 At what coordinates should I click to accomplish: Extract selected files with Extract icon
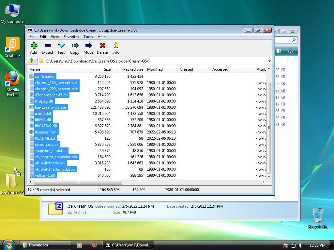[x=47, y=48]
